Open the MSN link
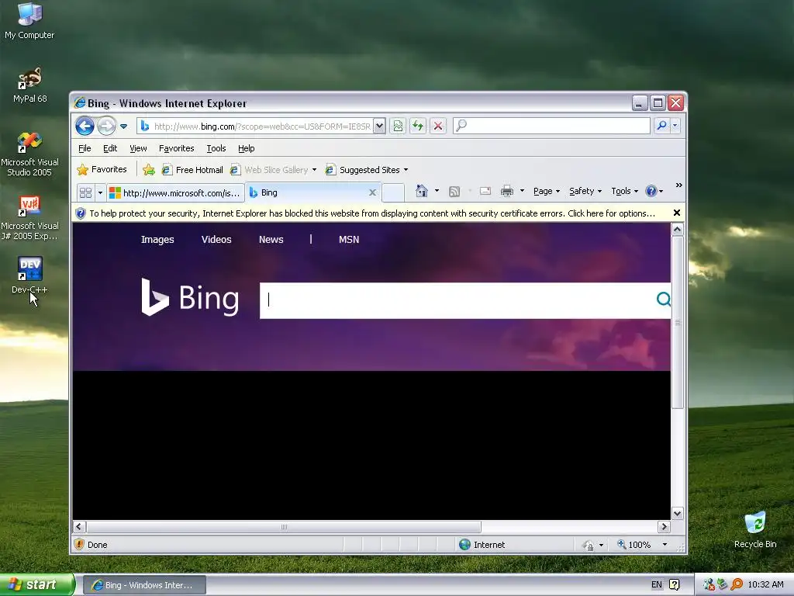This screenshot has height=596, width=794. click(349, 240)
